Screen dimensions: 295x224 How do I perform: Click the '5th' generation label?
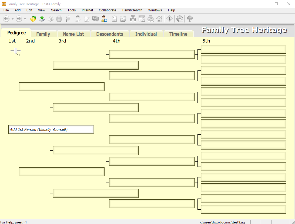point(206,41)
